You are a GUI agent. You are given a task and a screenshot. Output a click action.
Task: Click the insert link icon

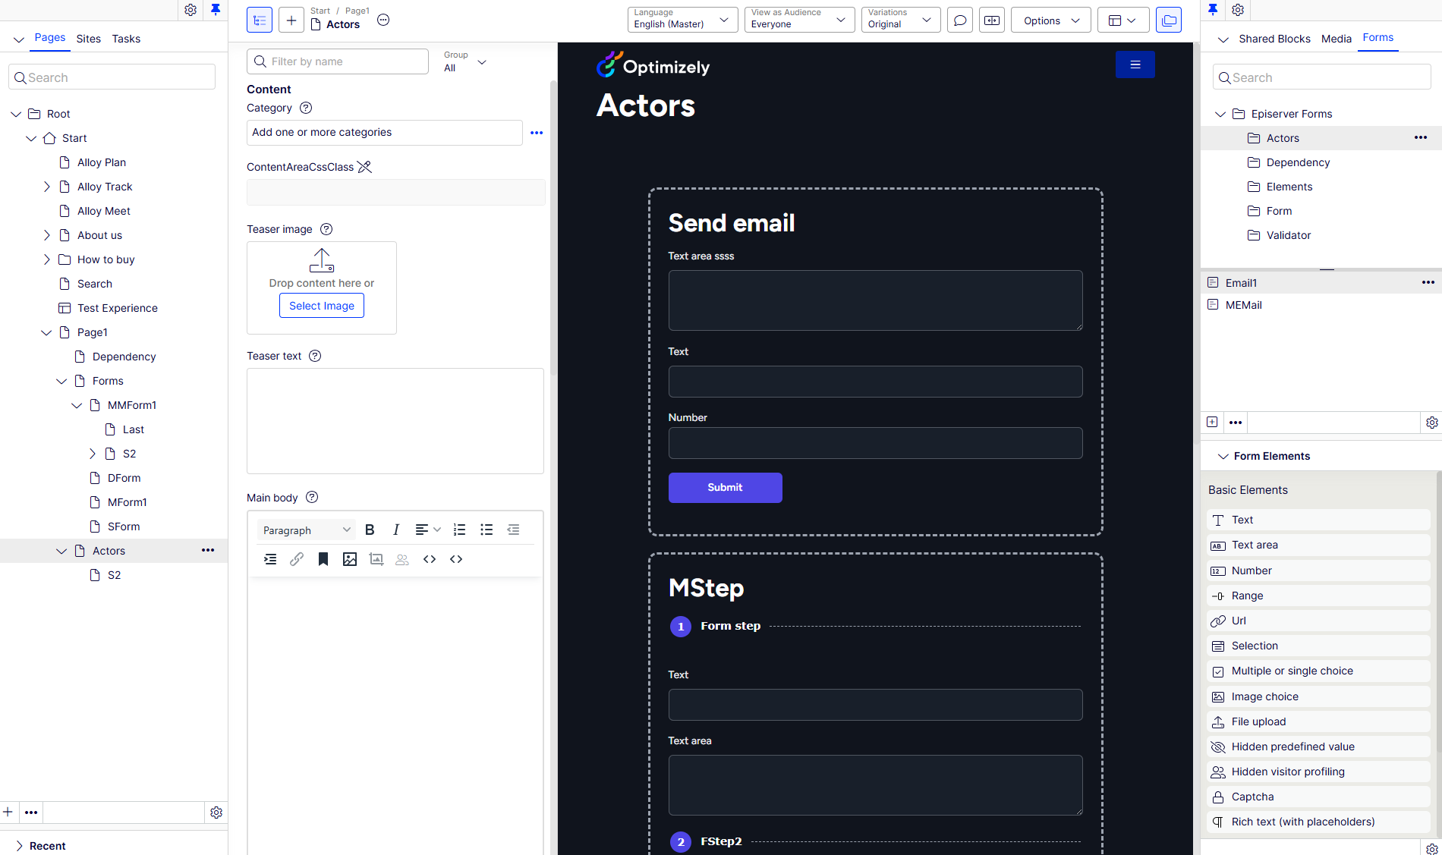pos(297,559)
